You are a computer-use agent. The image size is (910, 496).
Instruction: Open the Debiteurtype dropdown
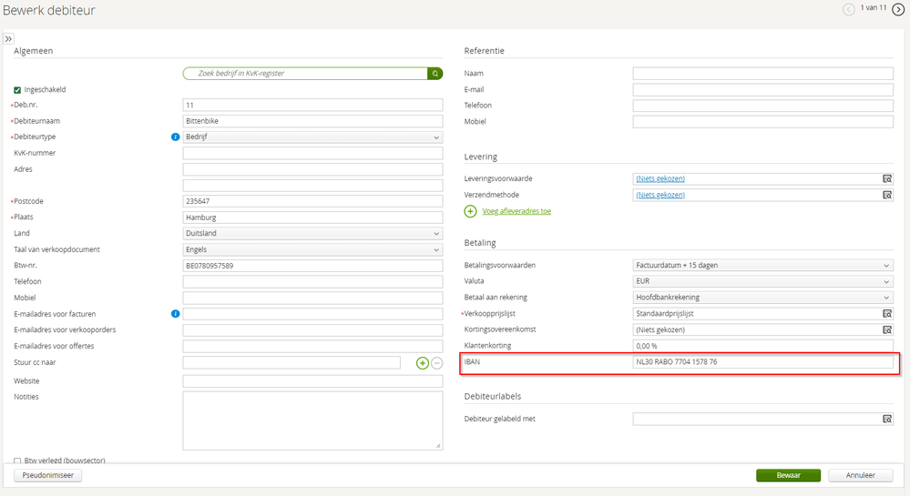tap(312, 137)
